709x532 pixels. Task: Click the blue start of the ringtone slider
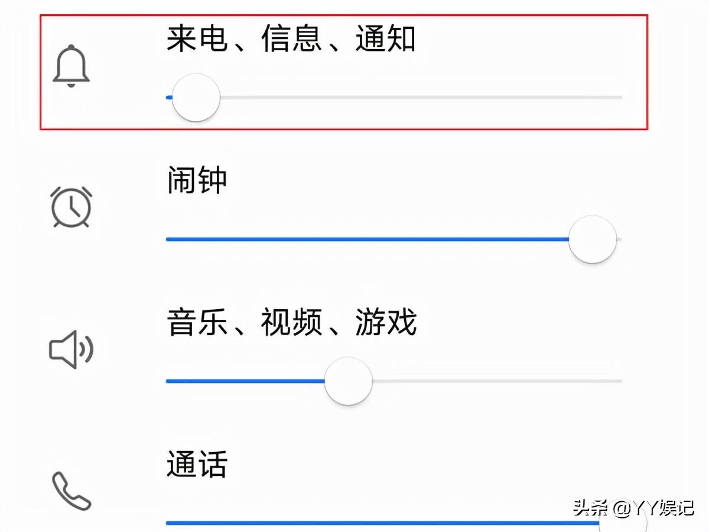coord(169,97)
